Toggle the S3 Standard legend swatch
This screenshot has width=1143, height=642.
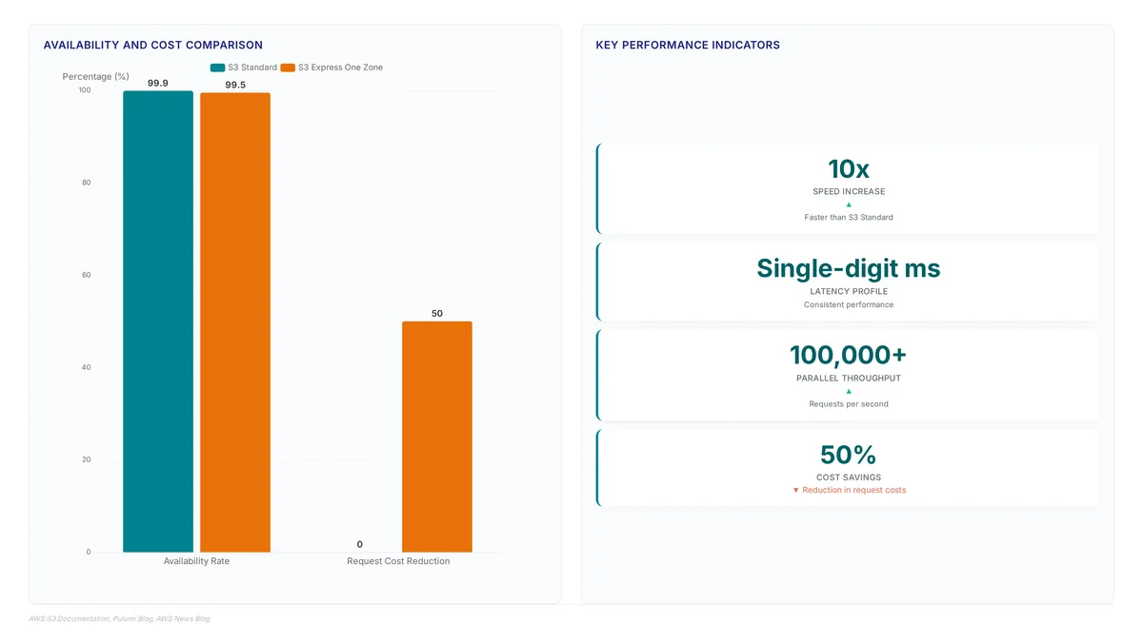click(x=217, y=68)
